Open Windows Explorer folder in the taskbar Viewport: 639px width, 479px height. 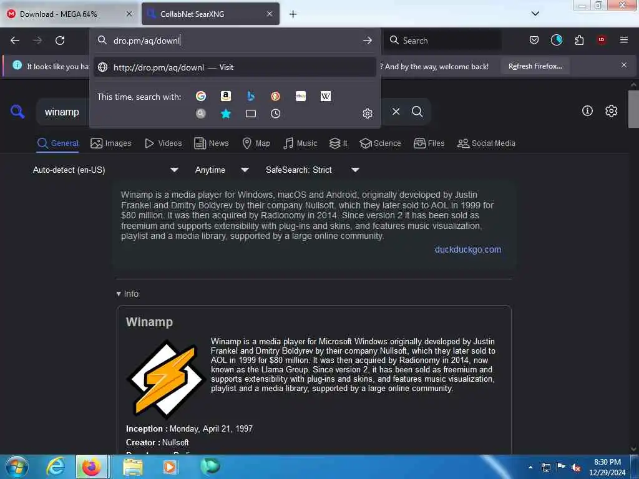pos(133,467)
